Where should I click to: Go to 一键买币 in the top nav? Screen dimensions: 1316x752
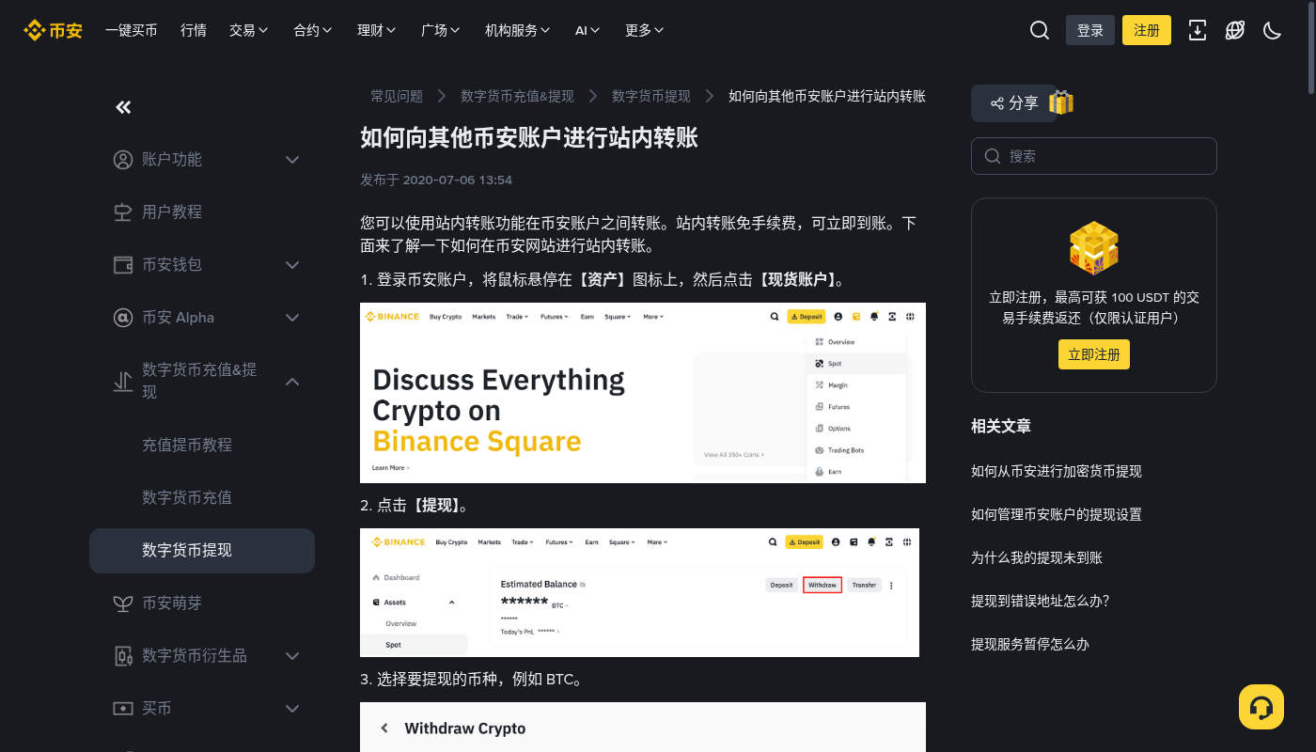pyautogui.click(x=132, y=30)
